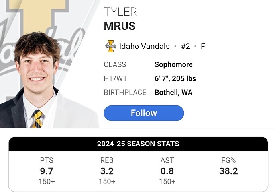Click the Bothell, WA birthplace text
The image size is (275, 192).
tap(173, 93)
